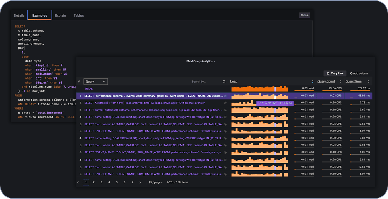Select query row 1 for events_waits_summary_global_by_event_name
This screenshot has height=199, width=388.
tap(224, 96)
